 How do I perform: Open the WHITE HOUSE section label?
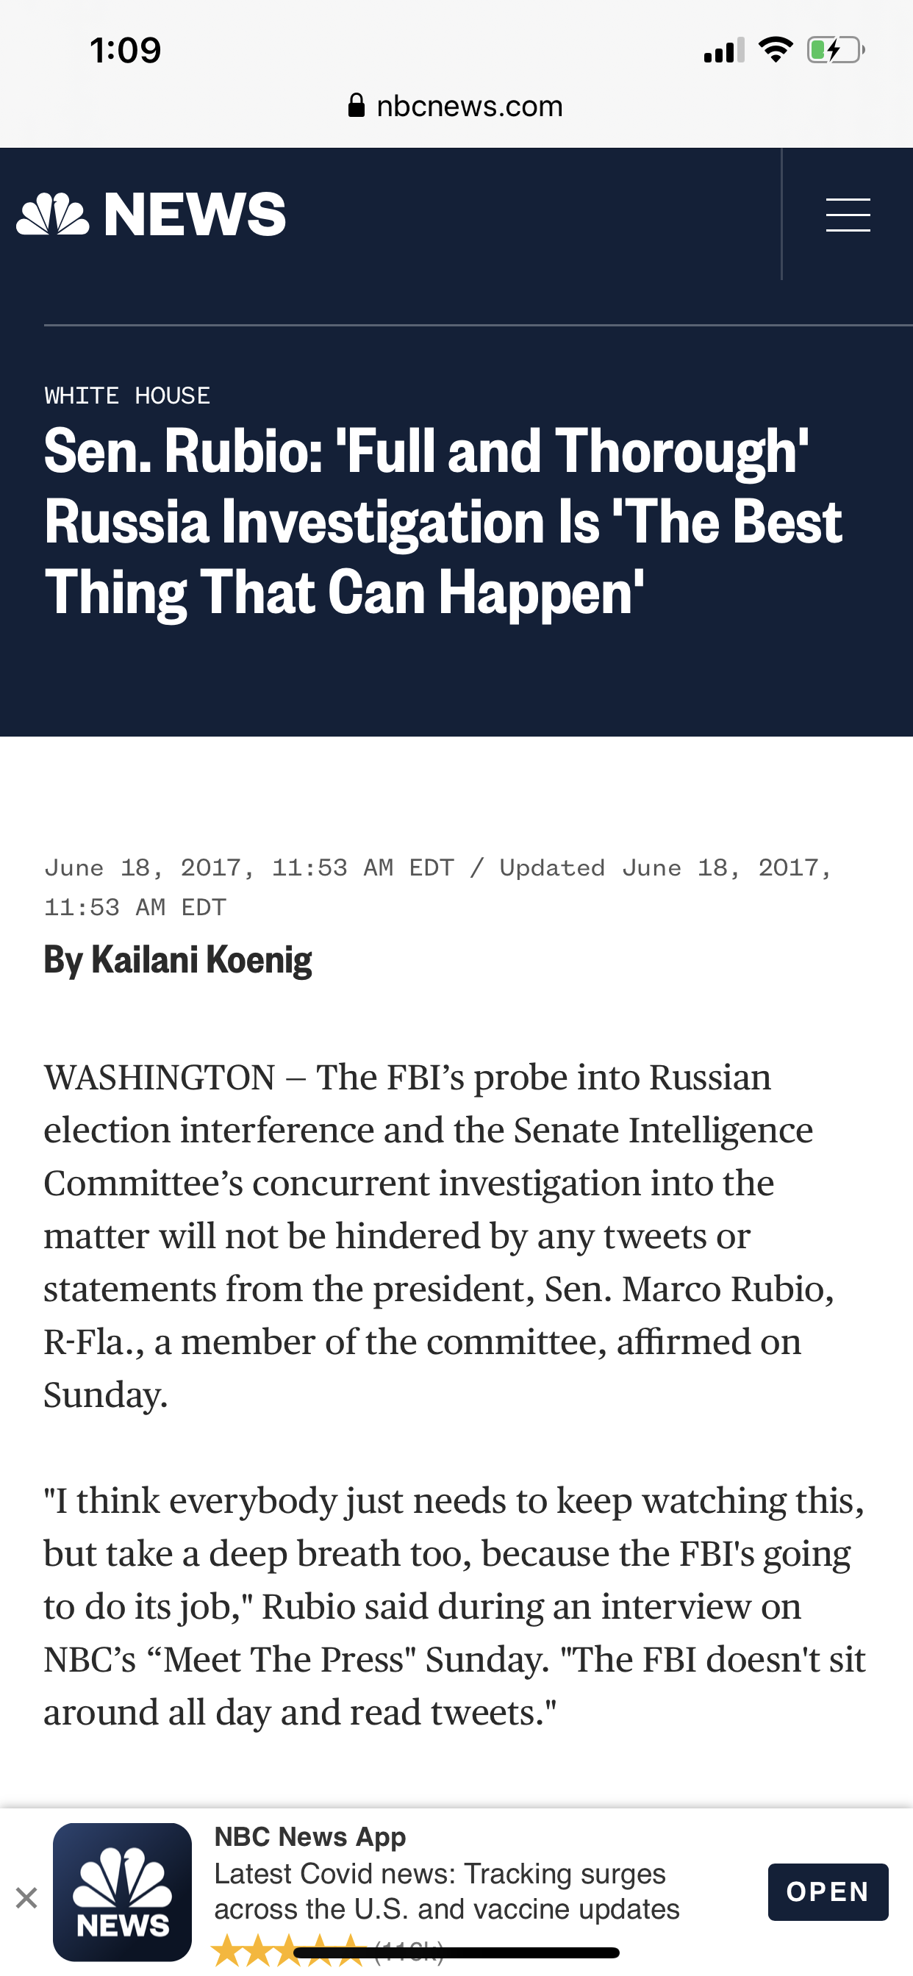126,395
